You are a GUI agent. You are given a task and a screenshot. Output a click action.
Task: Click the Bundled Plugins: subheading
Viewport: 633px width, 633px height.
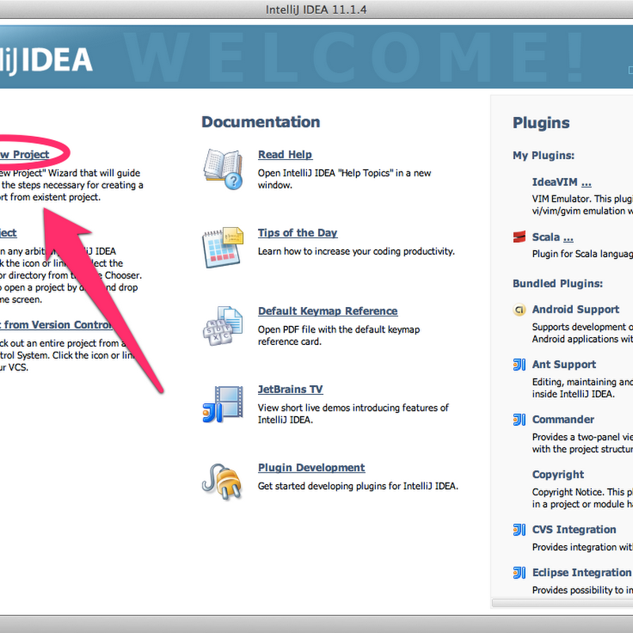558,284
